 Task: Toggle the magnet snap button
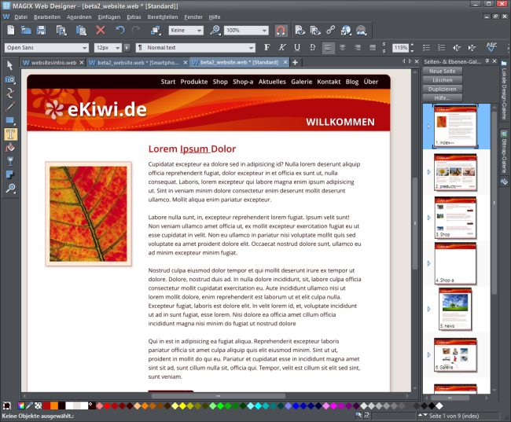[x=280, y=30]
